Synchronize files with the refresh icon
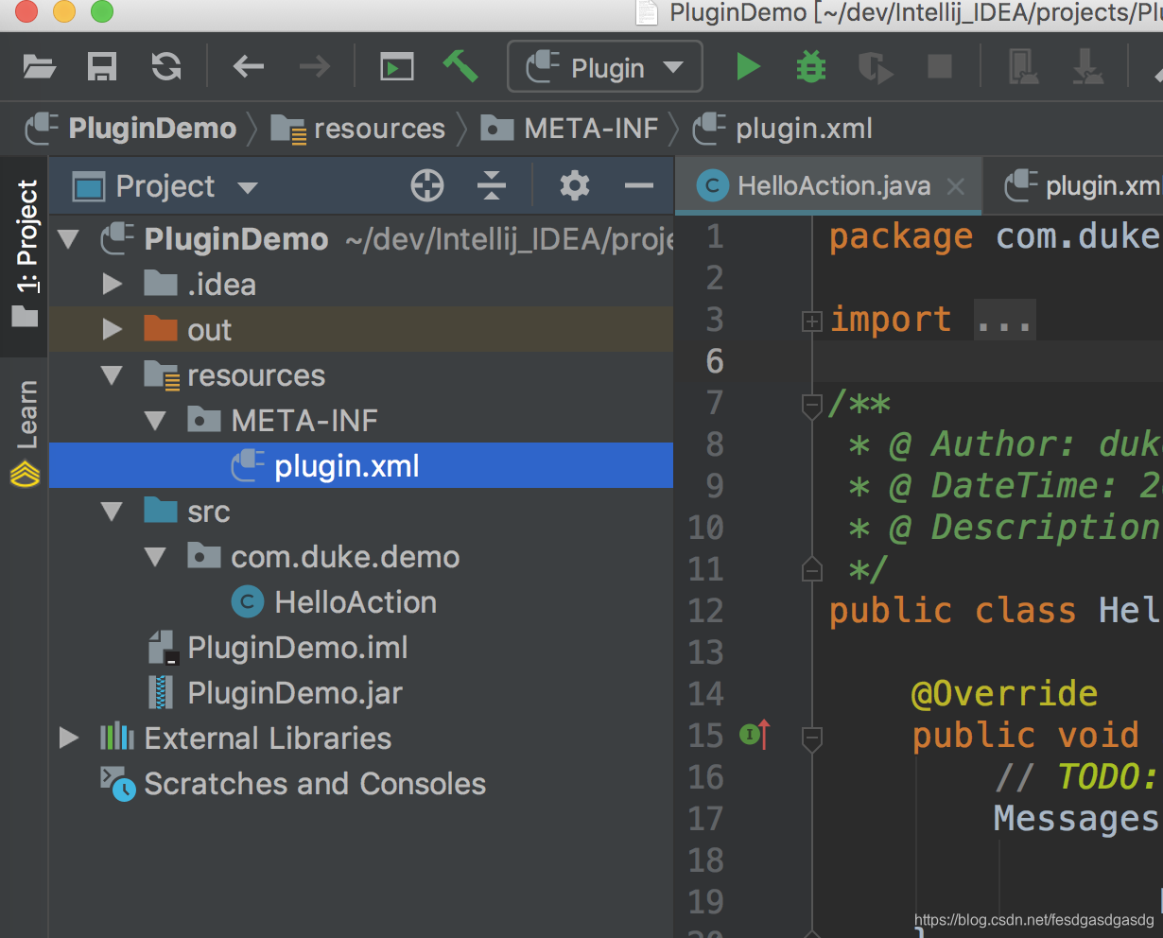Image resolution: width=1163 pixels, height=938 pixels. click(x=166, y=67)
